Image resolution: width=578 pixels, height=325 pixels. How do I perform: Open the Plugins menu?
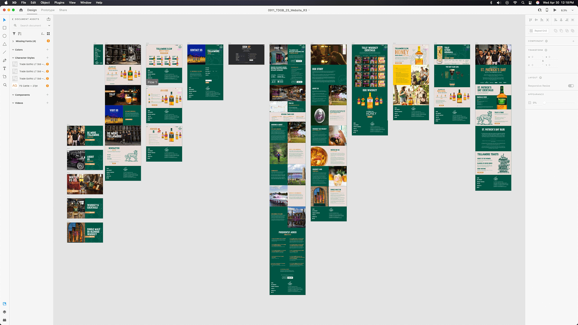[59, 3]
